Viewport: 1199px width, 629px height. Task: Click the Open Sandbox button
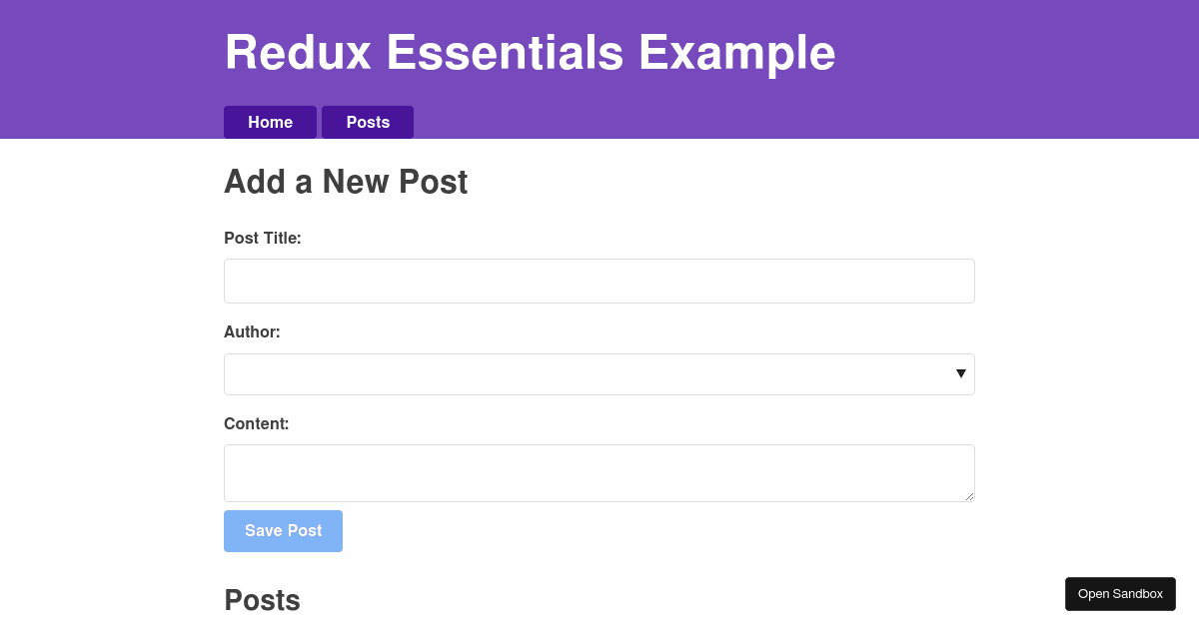tap(1120, 593)
